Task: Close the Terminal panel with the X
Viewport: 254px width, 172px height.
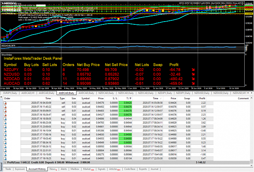Action: 1,97
